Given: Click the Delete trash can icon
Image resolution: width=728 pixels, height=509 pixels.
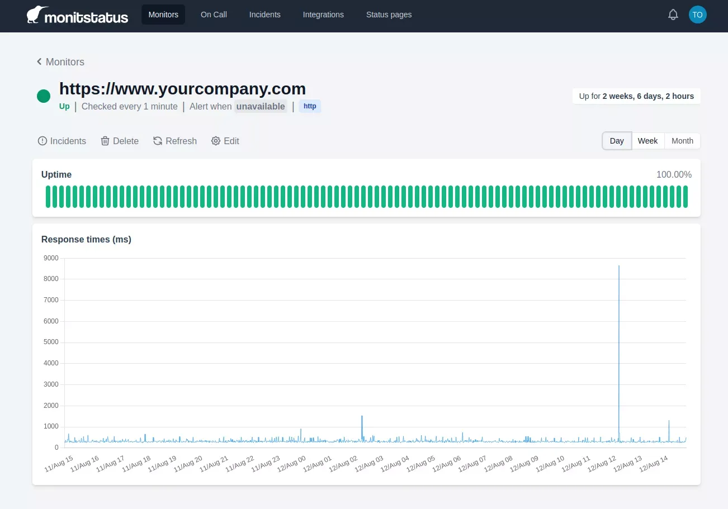Looking at the screenshot, I should [105, 141].
